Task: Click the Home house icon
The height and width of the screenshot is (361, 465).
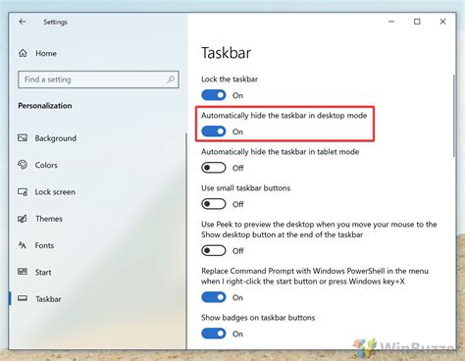Action: click(23, 53)
